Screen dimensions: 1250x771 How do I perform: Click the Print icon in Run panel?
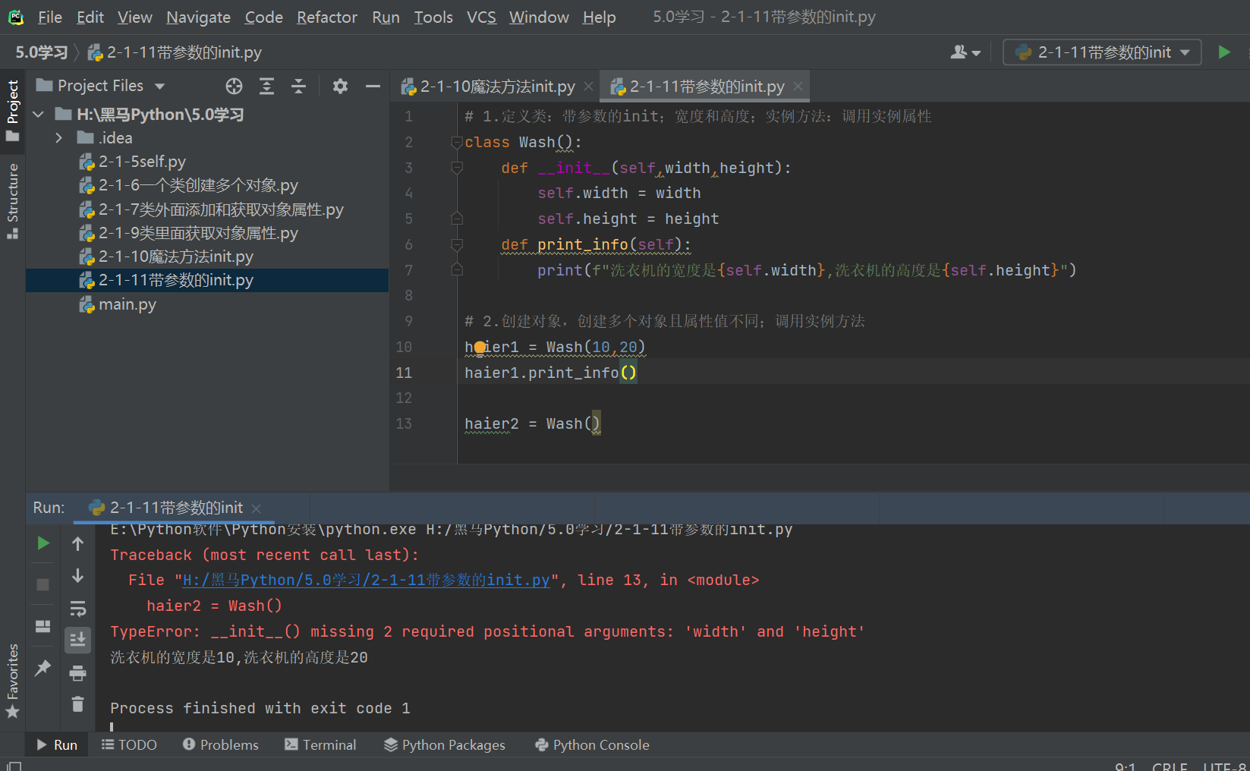point(77,673)
